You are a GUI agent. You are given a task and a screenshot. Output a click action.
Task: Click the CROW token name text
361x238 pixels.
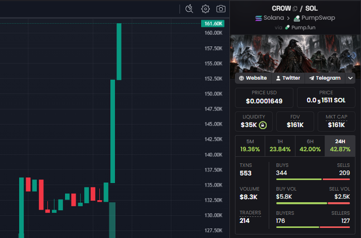click(x=281, y=8)
